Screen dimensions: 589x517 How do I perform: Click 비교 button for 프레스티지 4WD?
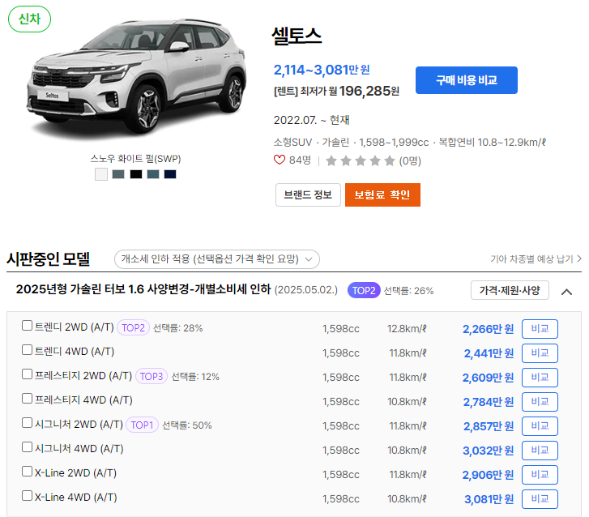coord(540,402)
